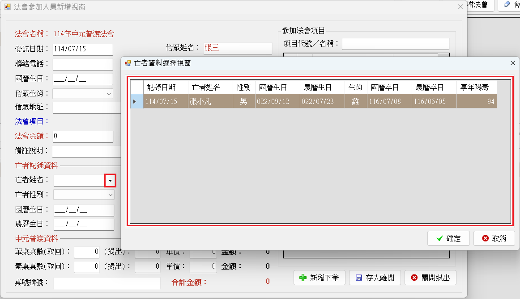Image resolution: width=520 pixels, height=299 pixels.
Task: Click 取消 button in deceased selection window
Action: click(494, 238)
